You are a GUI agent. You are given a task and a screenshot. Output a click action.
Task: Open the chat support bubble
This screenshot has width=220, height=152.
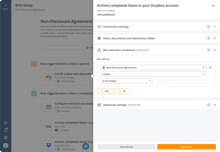point(86,146)
